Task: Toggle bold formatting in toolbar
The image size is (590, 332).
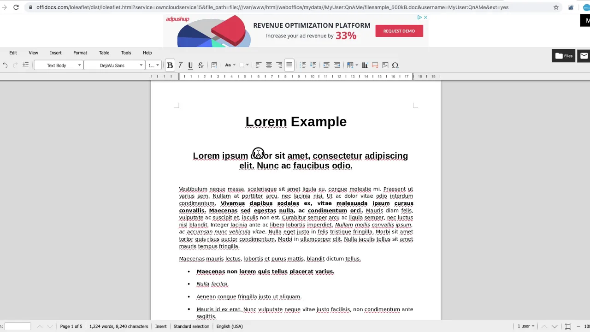Action: (x=170, y=65)
